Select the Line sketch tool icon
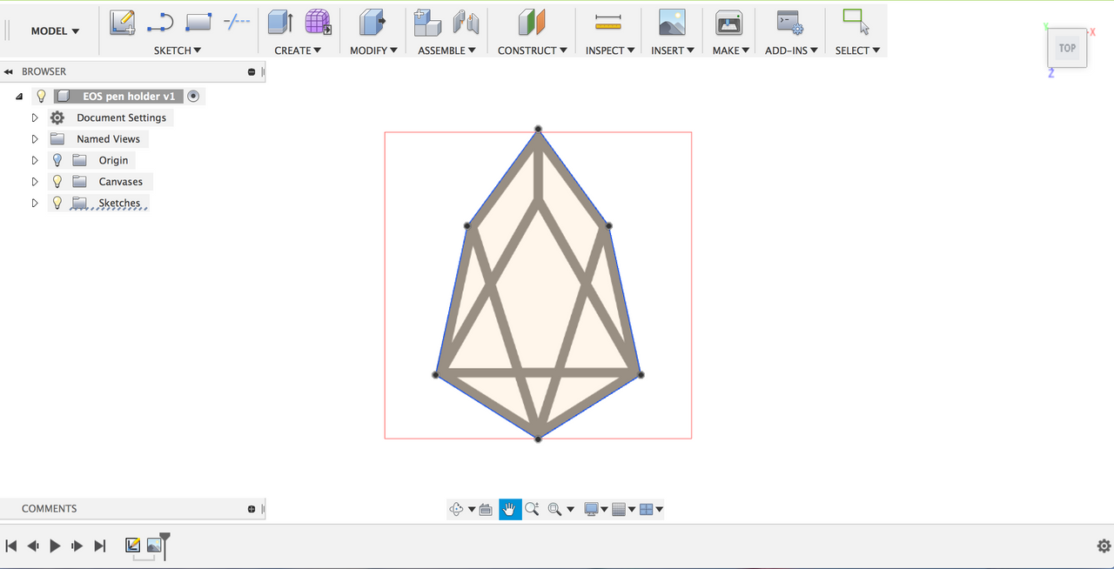This screenshot has width=1114, height=569. [x=160, y=23]
